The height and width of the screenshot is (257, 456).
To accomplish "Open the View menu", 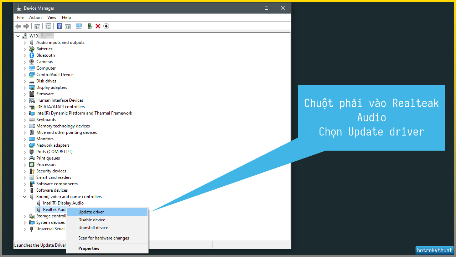I will [52, 17].
